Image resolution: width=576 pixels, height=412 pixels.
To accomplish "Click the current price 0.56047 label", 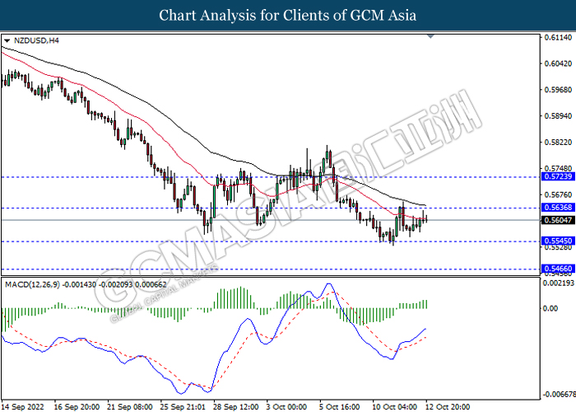I will pos(558,220).
